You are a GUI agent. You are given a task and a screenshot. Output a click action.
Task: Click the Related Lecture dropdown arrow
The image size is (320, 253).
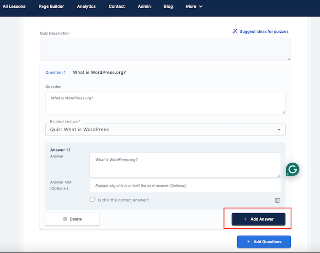pos(279,129)
